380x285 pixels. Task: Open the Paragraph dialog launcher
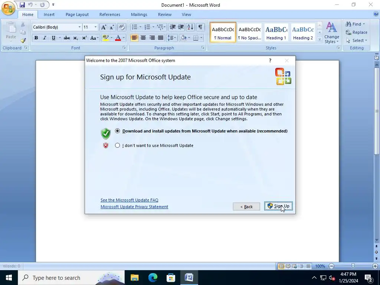coord(203,47)
